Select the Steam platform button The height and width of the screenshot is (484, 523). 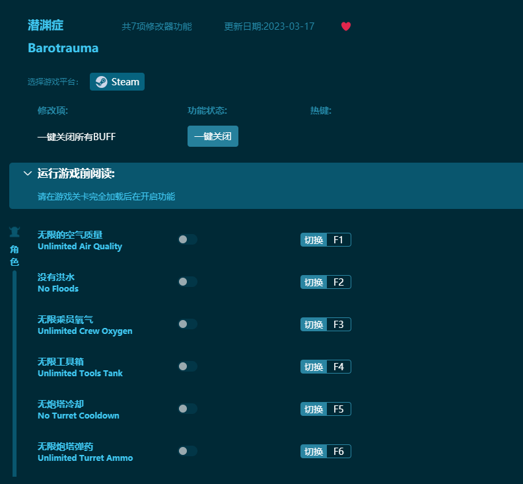click(117, 82)
